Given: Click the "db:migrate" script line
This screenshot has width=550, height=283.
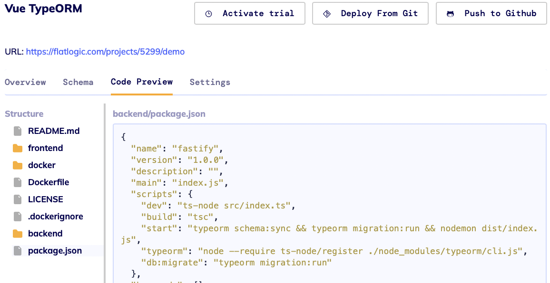Looking at the screenshot, I should [236, 263].
